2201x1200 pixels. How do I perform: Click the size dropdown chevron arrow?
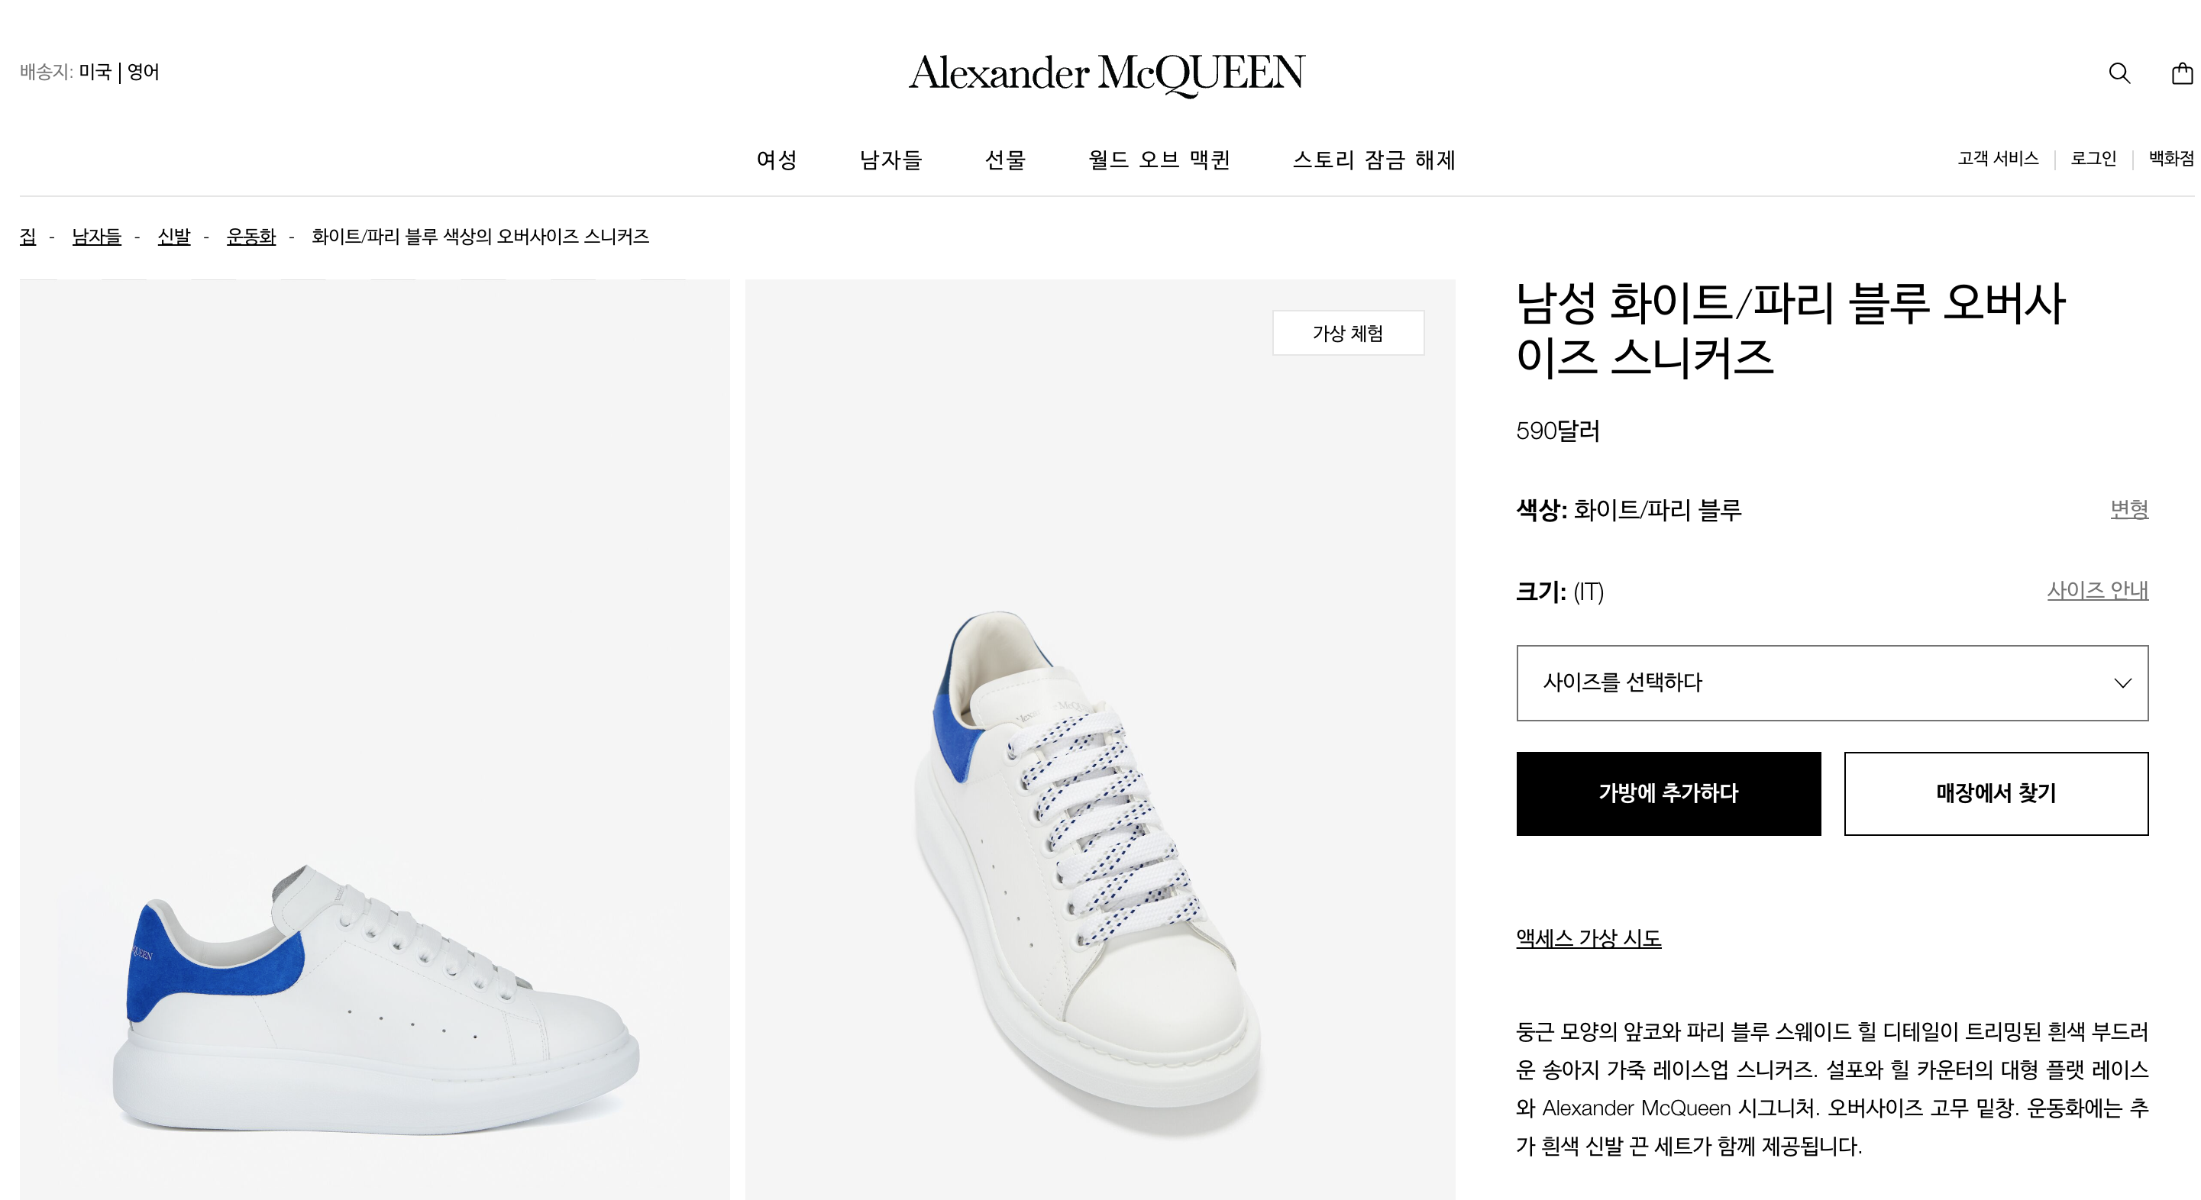pyautogui.click(x=2122, y=682)
